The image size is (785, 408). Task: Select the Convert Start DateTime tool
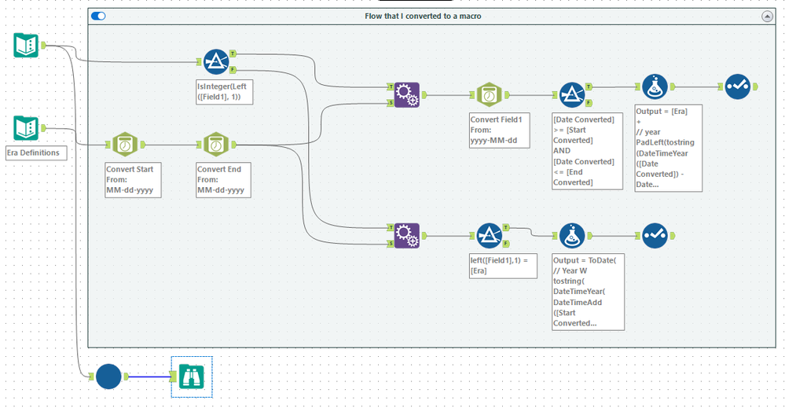coord(125,145)
